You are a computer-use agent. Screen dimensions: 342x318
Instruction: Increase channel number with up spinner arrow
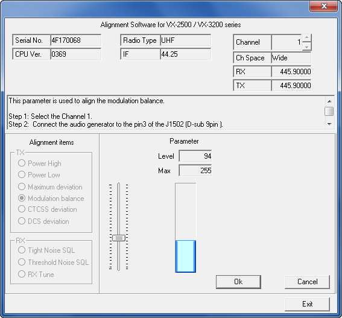coord(306,37)
